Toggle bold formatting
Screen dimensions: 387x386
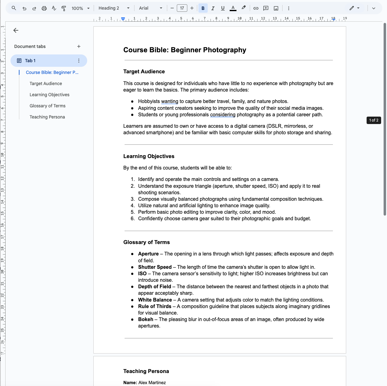click(x=203, y=8)
